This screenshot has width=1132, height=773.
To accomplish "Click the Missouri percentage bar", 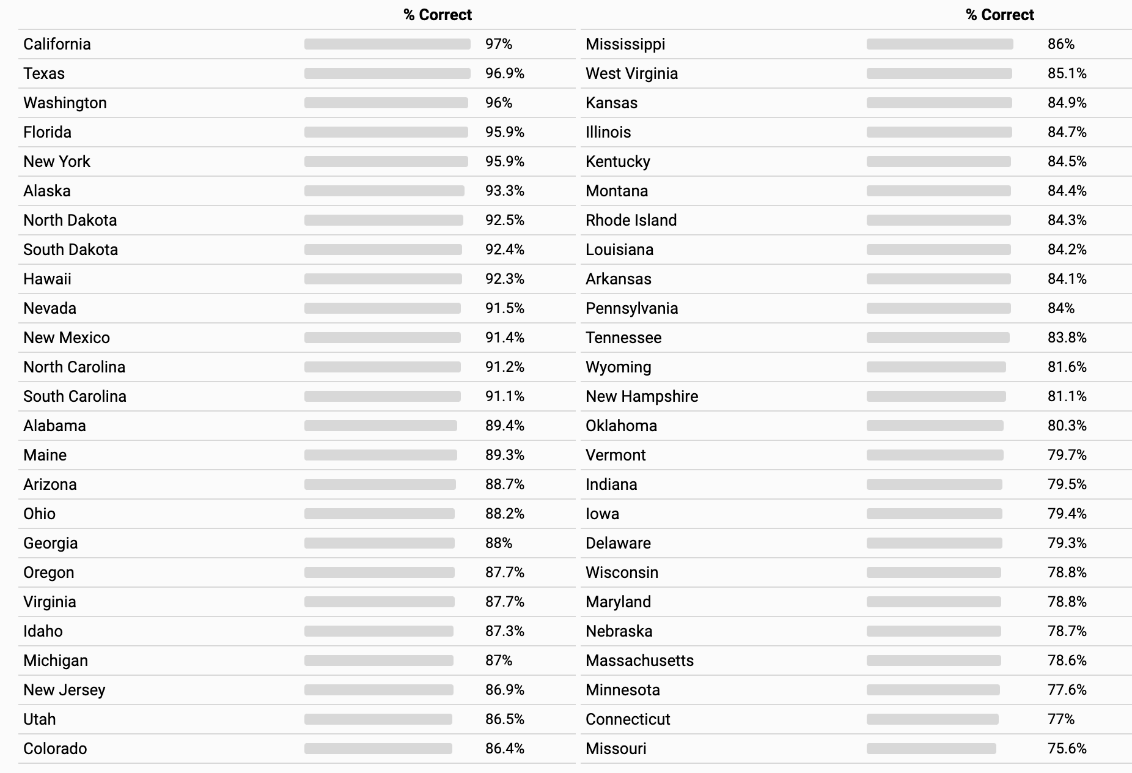I will point(932,749).
